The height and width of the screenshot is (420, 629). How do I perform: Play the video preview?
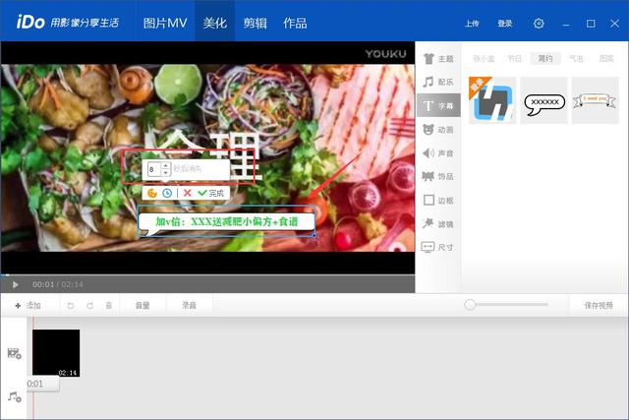pyautogui.click(x=15, y=284)
